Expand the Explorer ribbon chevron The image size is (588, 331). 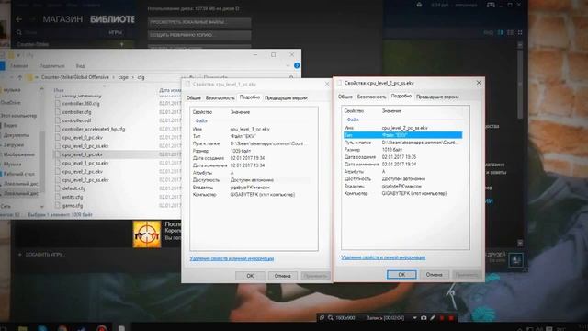(288, 65)
